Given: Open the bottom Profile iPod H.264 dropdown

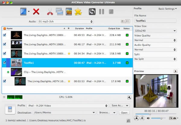Looking at the screenshot, I should click(68, 106).
